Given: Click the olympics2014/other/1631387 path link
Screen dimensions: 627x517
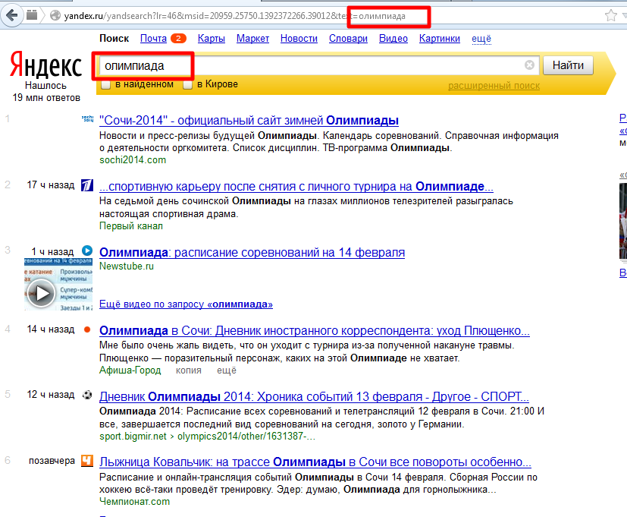Looking at the screenshot, I should 246,436.
